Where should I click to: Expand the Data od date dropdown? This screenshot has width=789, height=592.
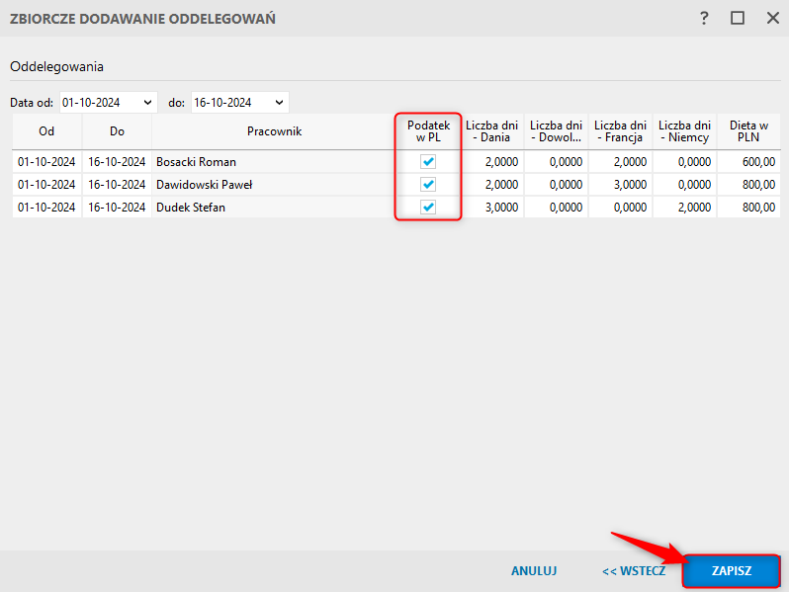(147, 103)
